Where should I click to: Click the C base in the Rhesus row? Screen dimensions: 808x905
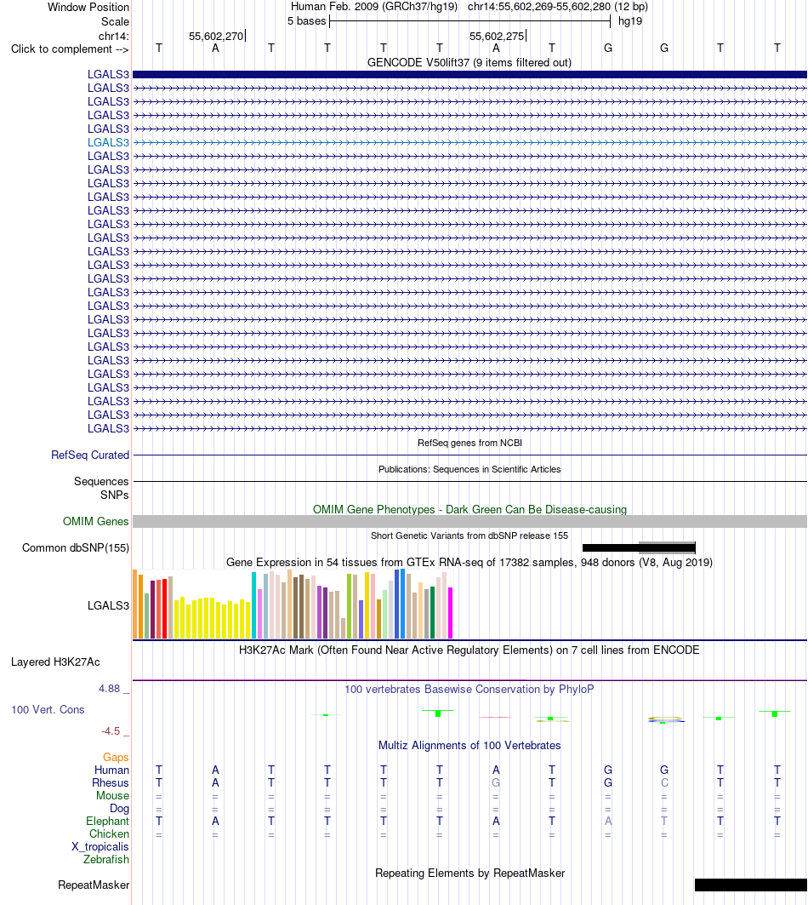tap(664, 782)
